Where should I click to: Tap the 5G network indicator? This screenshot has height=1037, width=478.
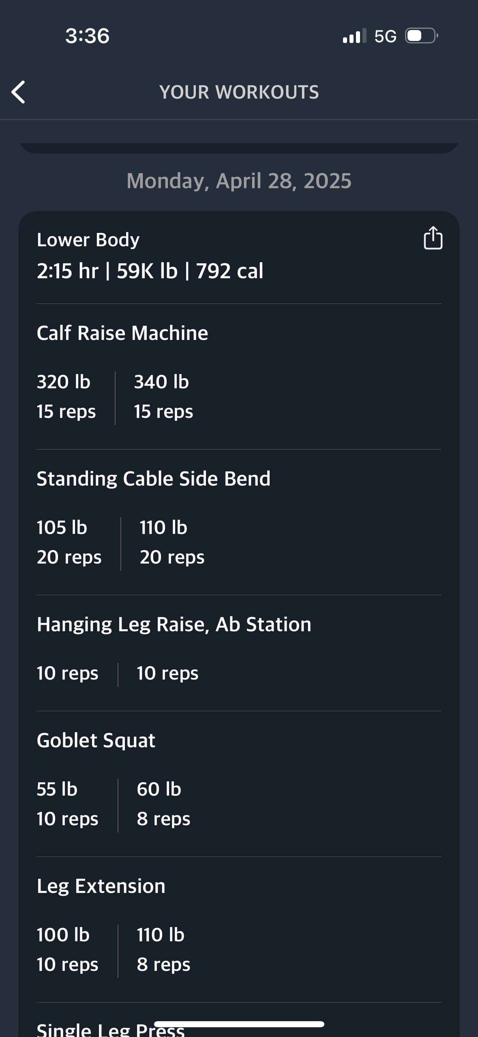385,37
